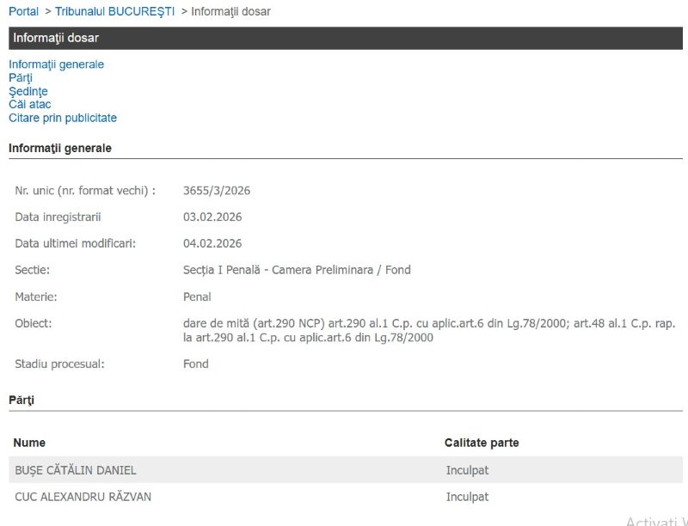The width and height of the screenshot is (688, 526).
Task: Select the BUȘE CĂTĂLIN DANIEL party row
Action: (76, 470)
